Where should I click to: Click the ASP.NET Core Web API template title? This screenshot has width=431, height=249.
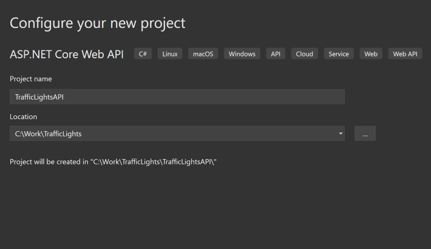coord(67,54)
